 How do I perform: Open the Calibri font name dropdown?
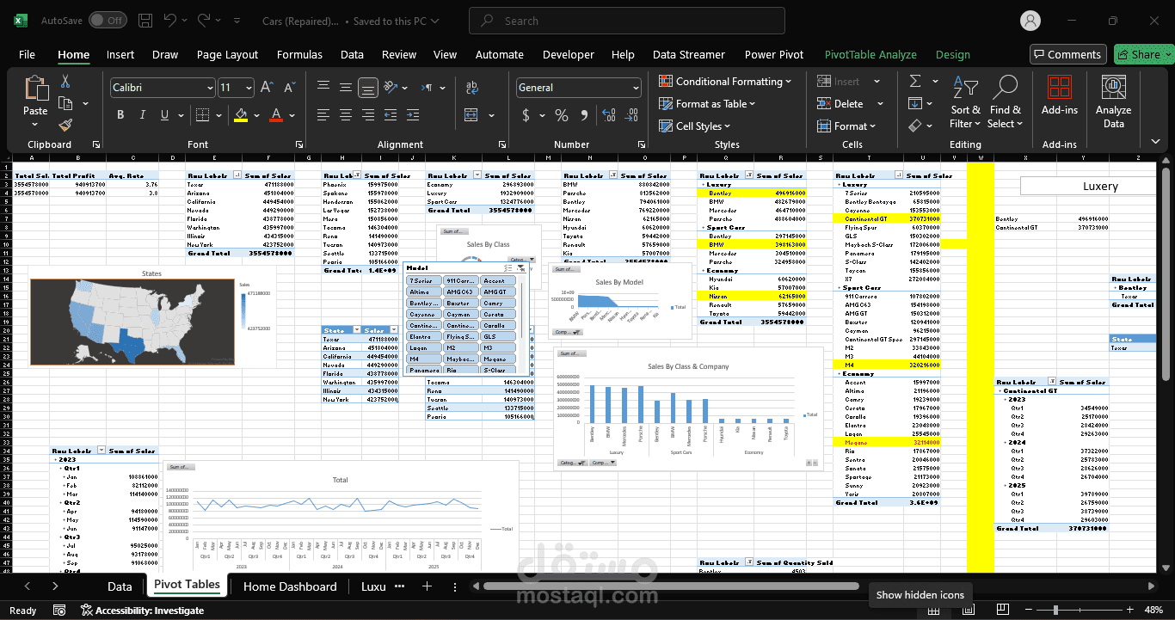pyautogui.click(x=210, y=88)
